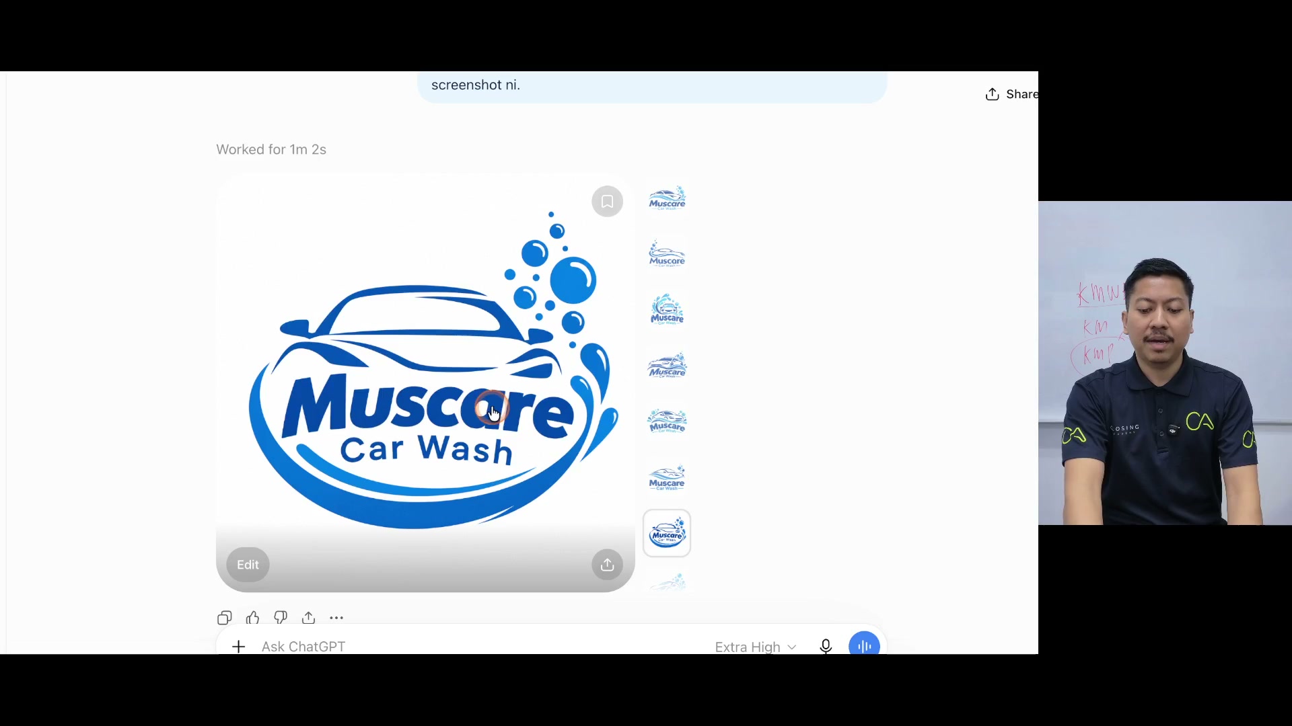Select the highlighted seventh logo thumbnail
Screen dimensions: 1292x726
point(667,534)
